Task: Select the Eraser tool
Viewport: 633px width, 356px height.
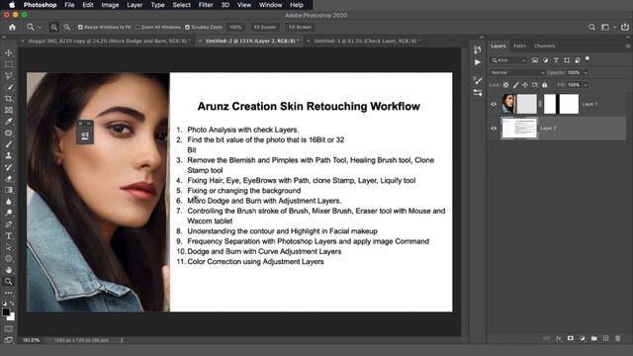Action: [9, 178]
